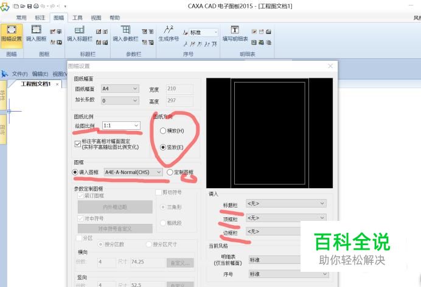Toggle the 装订图框 checkbox
The image size is (421, 287).
coord(80,196)
